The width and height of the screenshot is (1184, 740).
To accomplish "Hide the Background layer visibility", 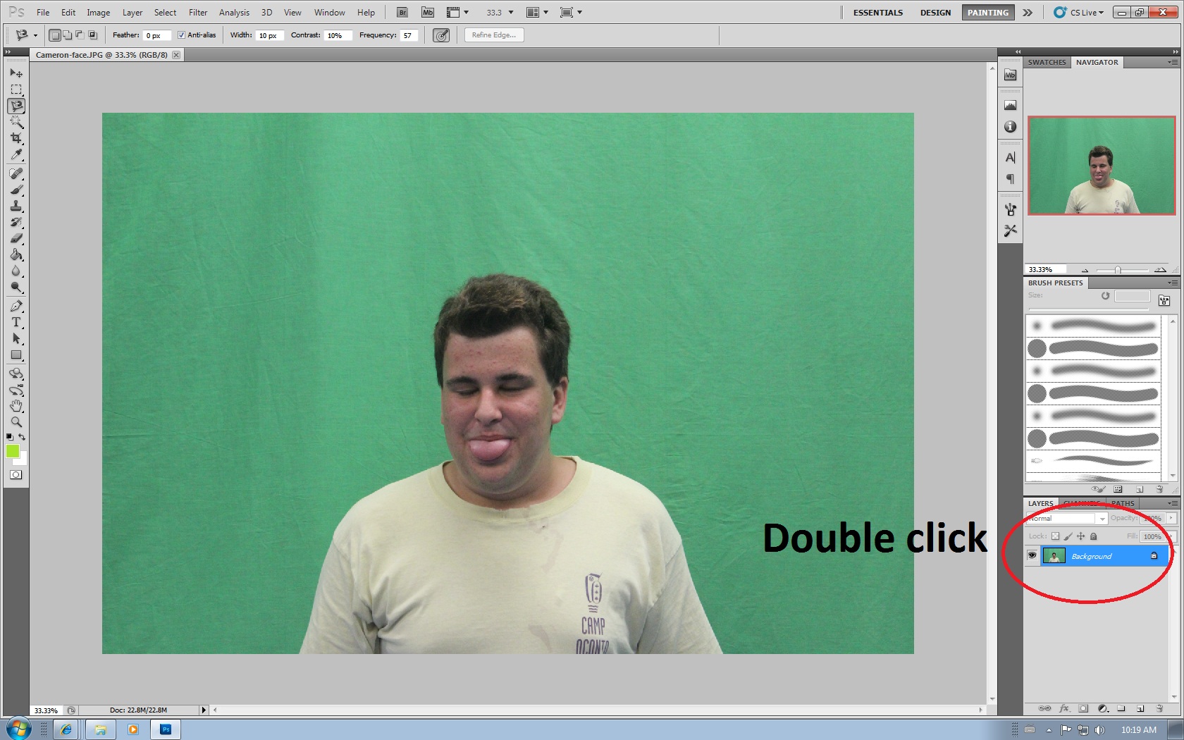I will [x=1032, y=555].
